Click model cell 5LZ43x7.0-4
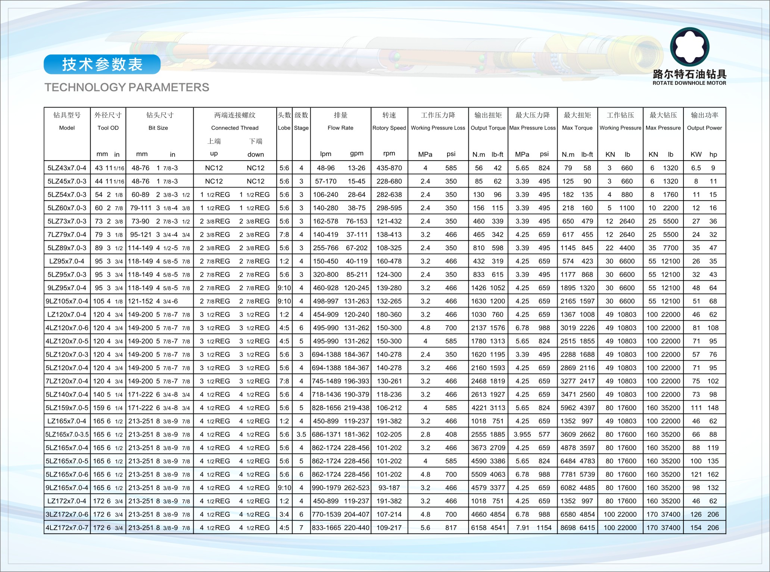 (x=67, y=168)
